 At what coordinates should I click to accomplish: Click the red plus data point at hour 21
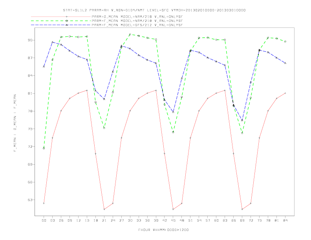104,209
